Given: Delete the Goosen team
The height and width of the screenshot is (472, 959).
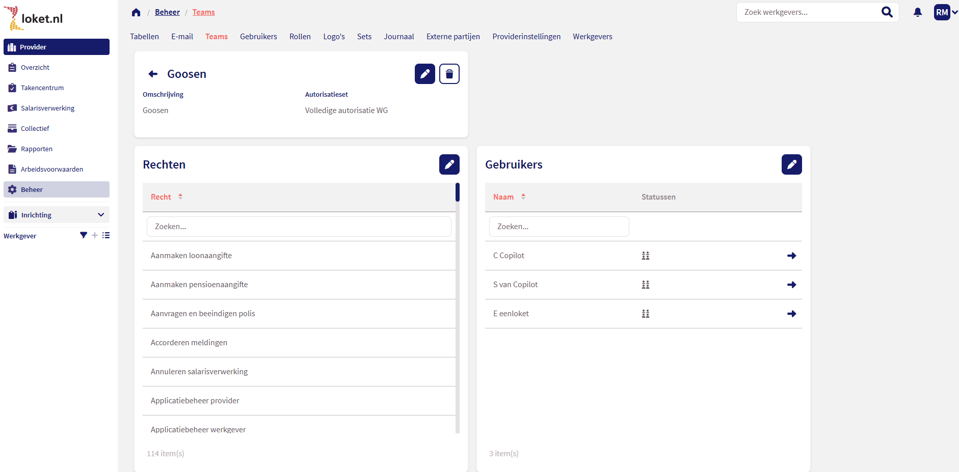Looking at the screenshot, I should 449,74.
